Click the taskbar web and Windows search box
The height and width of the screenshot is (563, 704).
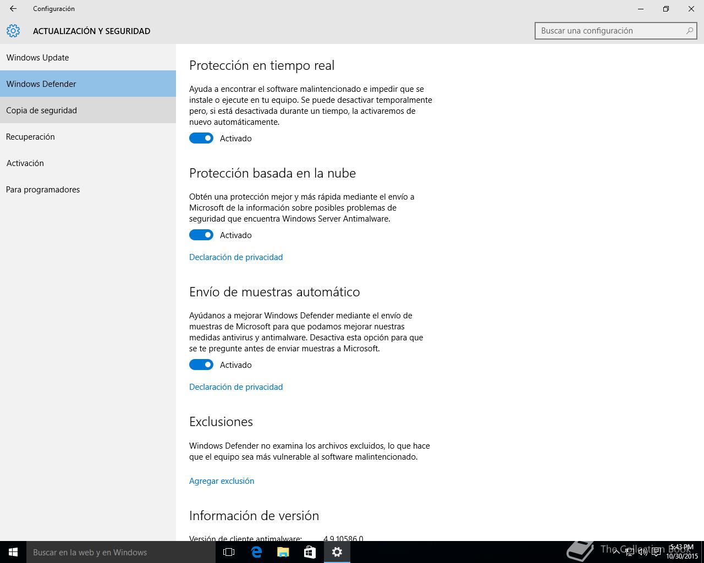(120, 552)
